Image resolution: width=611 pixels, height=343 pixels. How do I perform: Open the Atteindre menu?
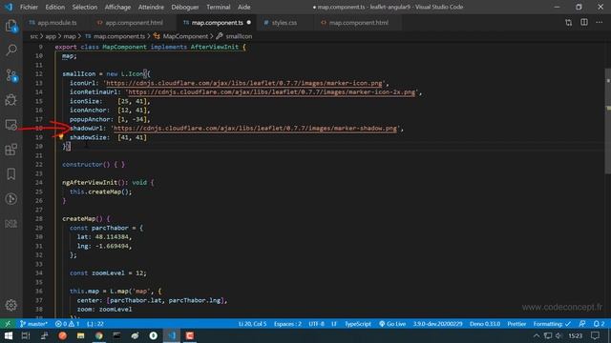pos(151,7)
